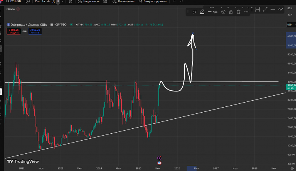
Task: Open the candlestick chart type selector
Action: coord(71,2)
